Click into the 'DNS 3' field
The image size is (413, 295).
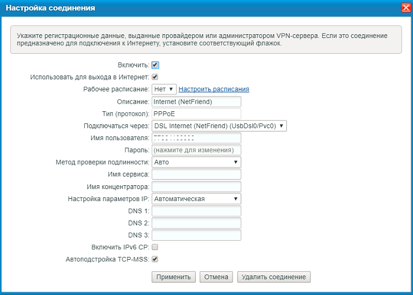point(196,235)
